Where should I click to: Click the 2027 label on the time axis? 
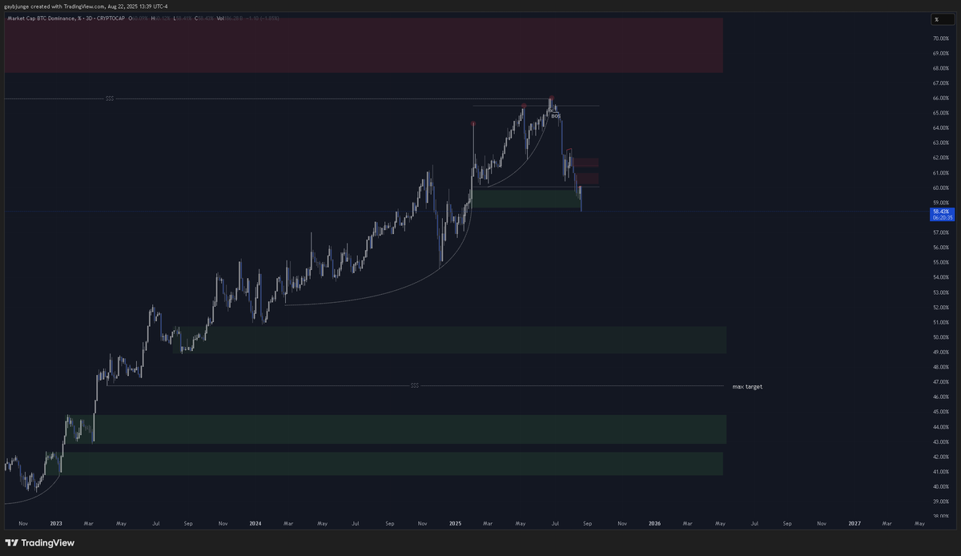[854, 523]
